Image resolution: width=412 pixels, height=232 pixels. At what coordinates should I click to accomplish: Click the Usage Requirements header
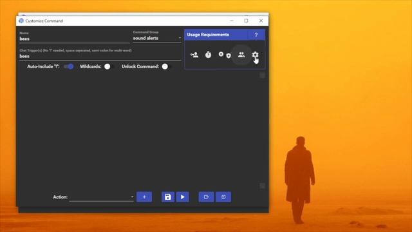click(x=208, y=35)
